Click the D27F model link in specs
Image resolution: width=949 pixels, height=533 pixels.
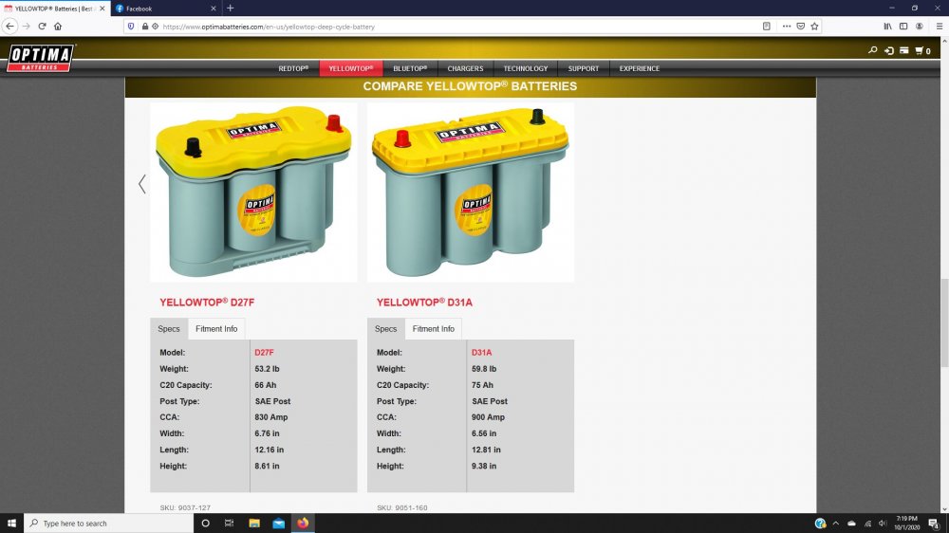pos(264,353)
